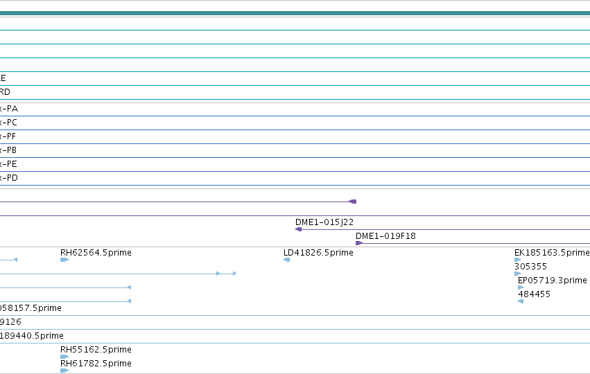The image size is (590, 374).
Task: Select the label ending in RD
Action: pyautogui.click(x=5, y=92)
